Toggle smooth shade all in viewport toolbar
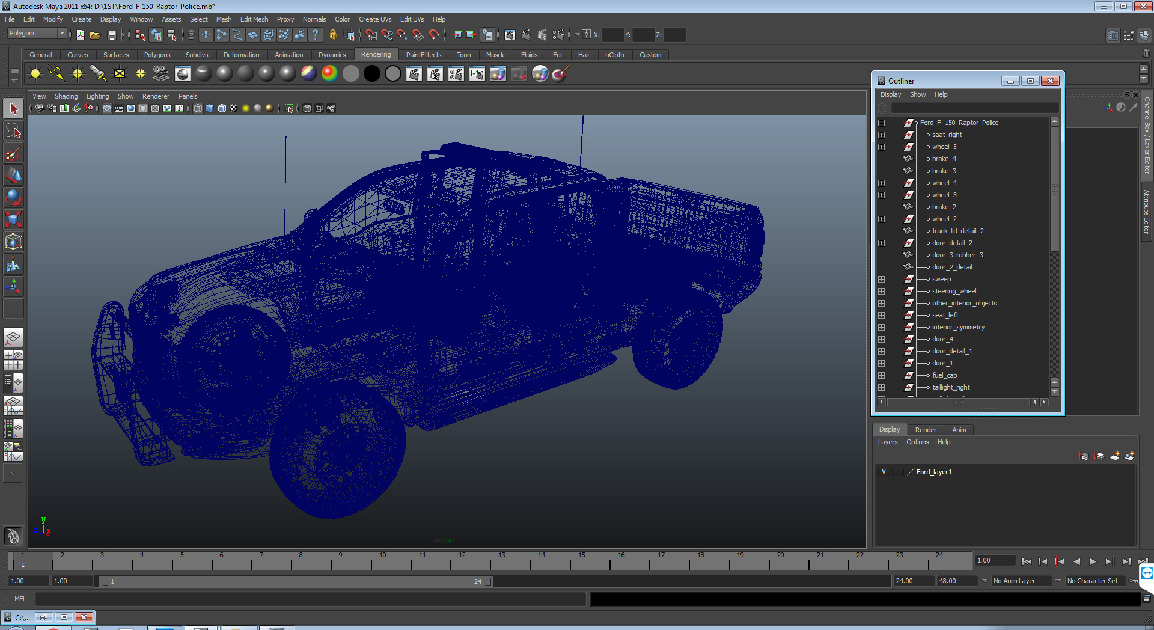The image size is (1154, 630). pos(210,108)
